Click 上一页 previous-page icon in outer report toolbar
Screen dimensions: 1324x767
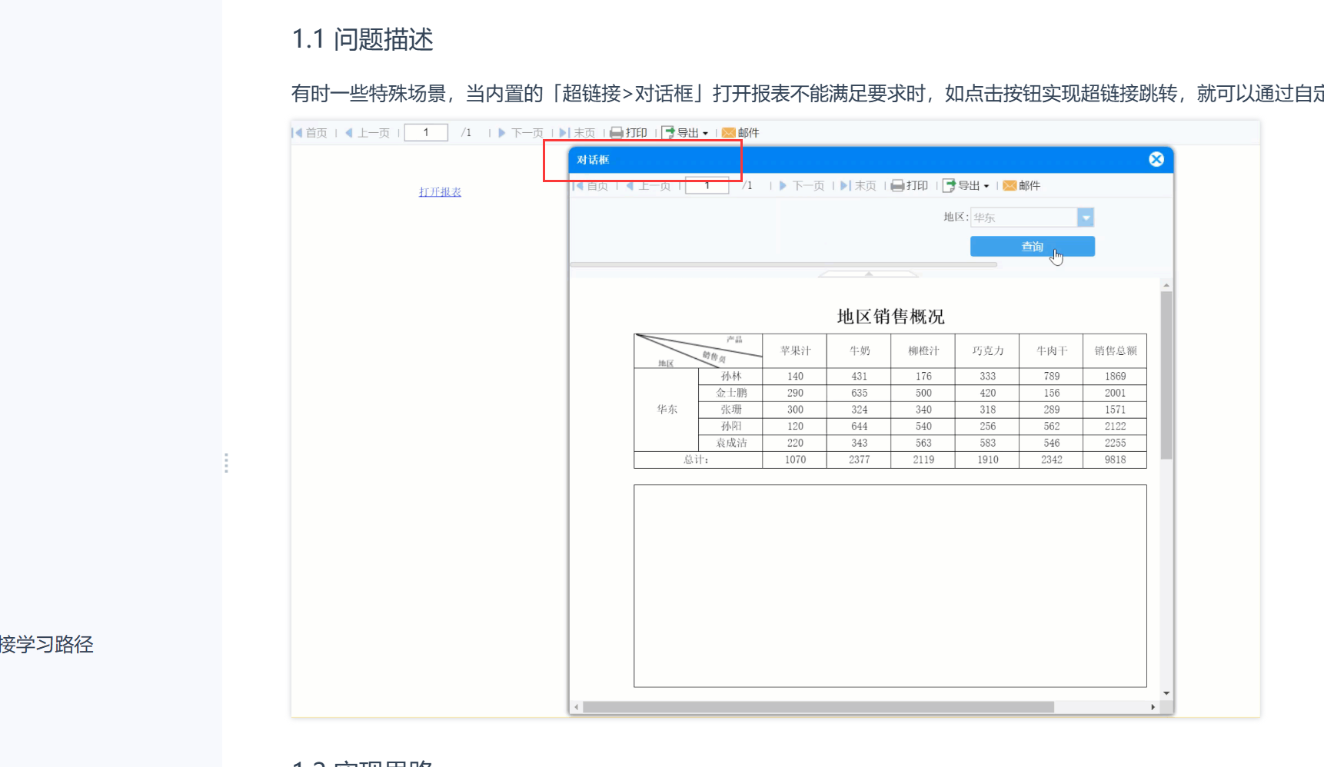tap(349, 133)
